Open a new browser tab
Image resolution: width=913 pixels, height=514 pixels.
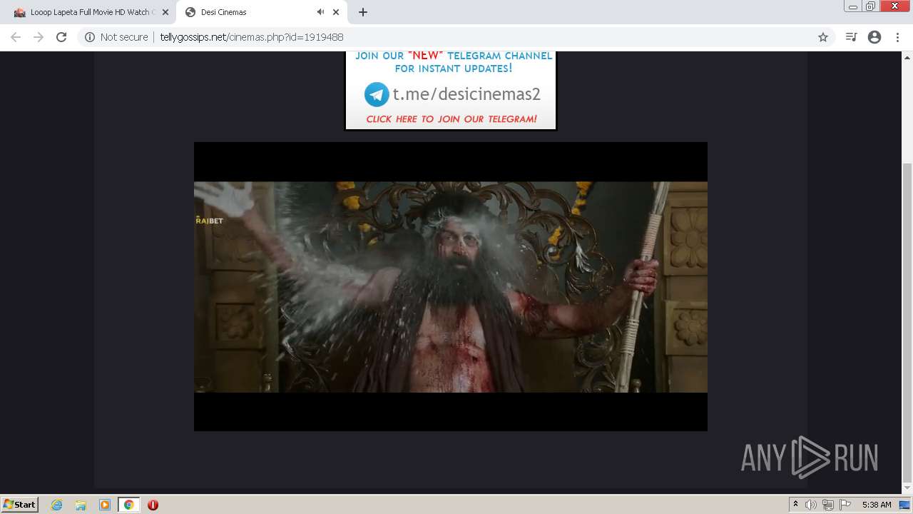click(x=363, y=12)
